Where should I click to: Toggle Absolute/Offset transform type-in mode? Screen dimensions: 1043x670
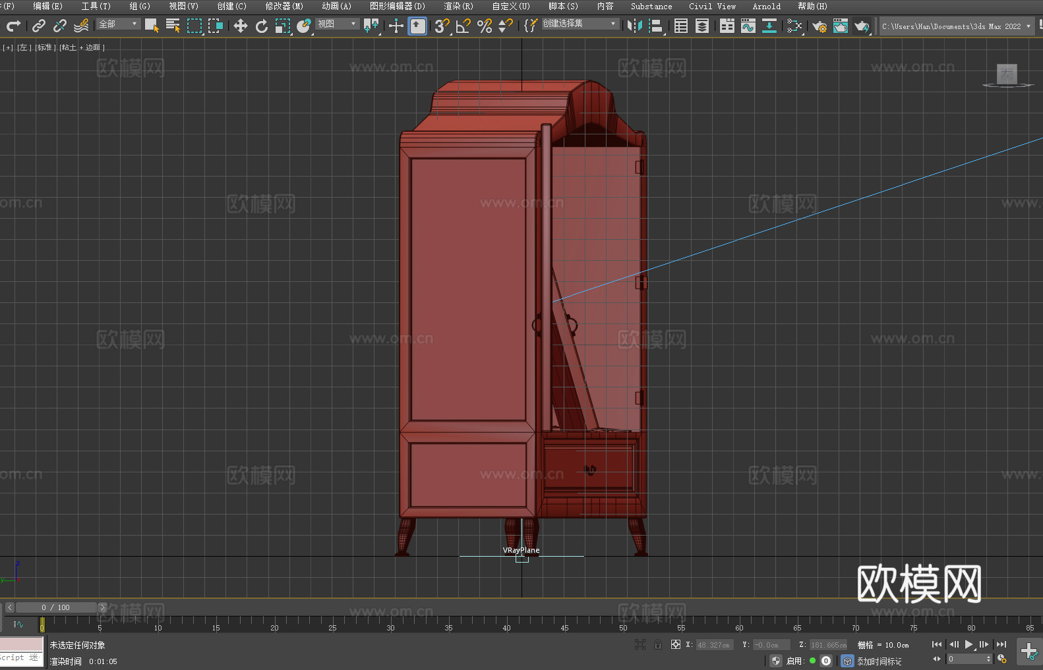[x=675, y=645]
